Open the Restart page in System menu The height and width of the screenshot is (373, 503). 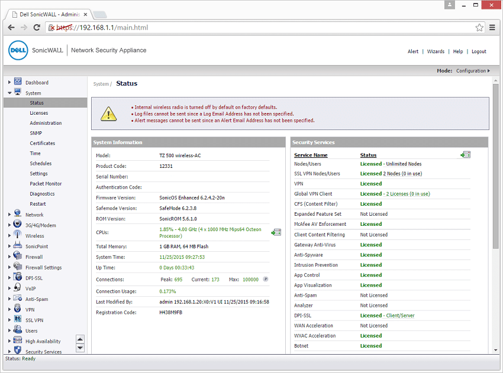pyautogui.click(x=38, y=204)
